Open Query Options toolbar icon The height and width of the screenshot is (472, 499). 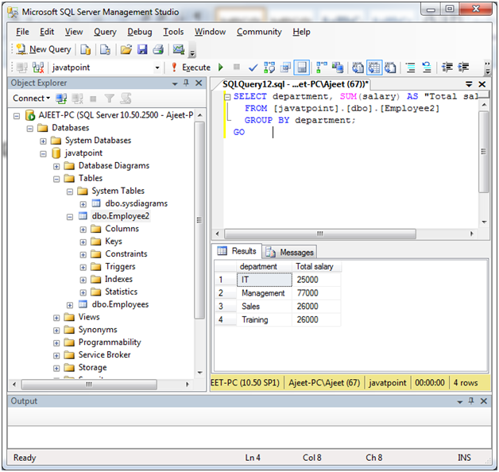(285, 68)
